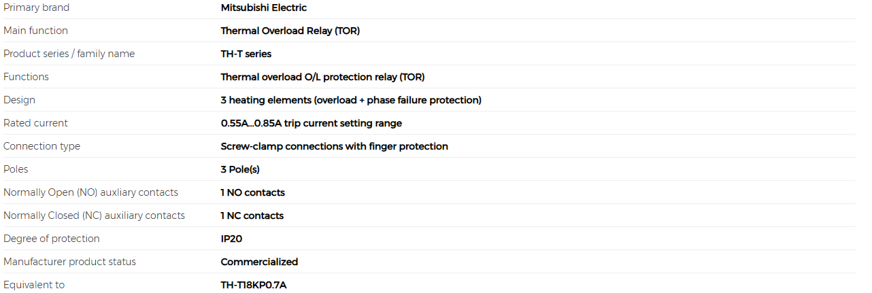Select the TH-T series family name
The height and width of the screenshot is (293, 872).
pos(246,54)
